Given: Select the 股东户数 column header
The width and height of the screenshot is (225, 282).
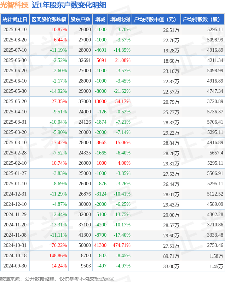Looking at the screenshot, I should (80, 19).
